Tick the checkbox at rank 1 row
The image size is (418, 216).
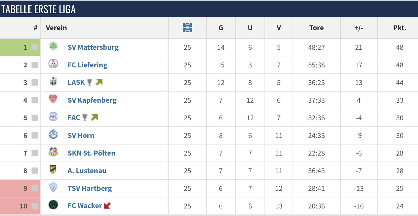35,48
